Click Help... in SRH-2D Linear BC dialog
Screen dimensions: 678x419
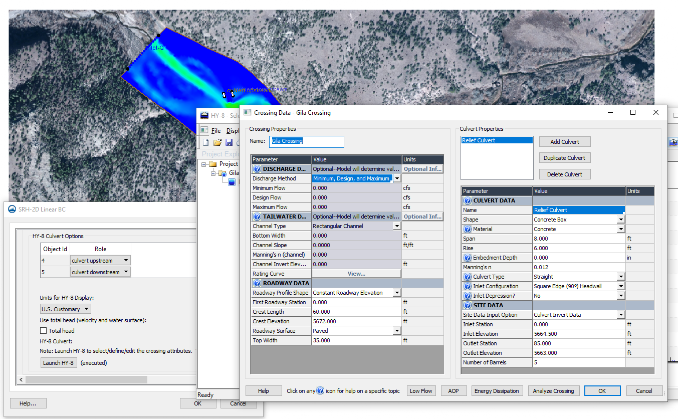(x=28, y=403)
